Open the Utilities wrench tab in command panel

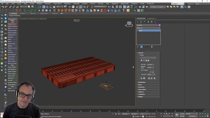tap(155, 22)
